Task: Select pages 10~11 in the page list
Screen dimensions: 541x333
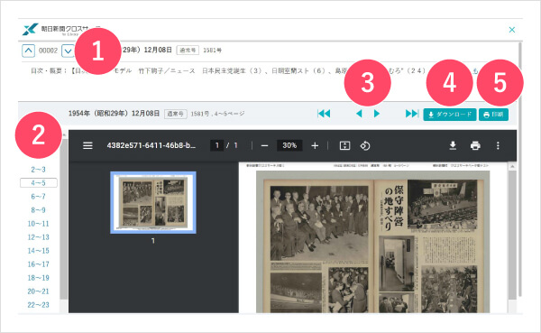Action: 38,224
